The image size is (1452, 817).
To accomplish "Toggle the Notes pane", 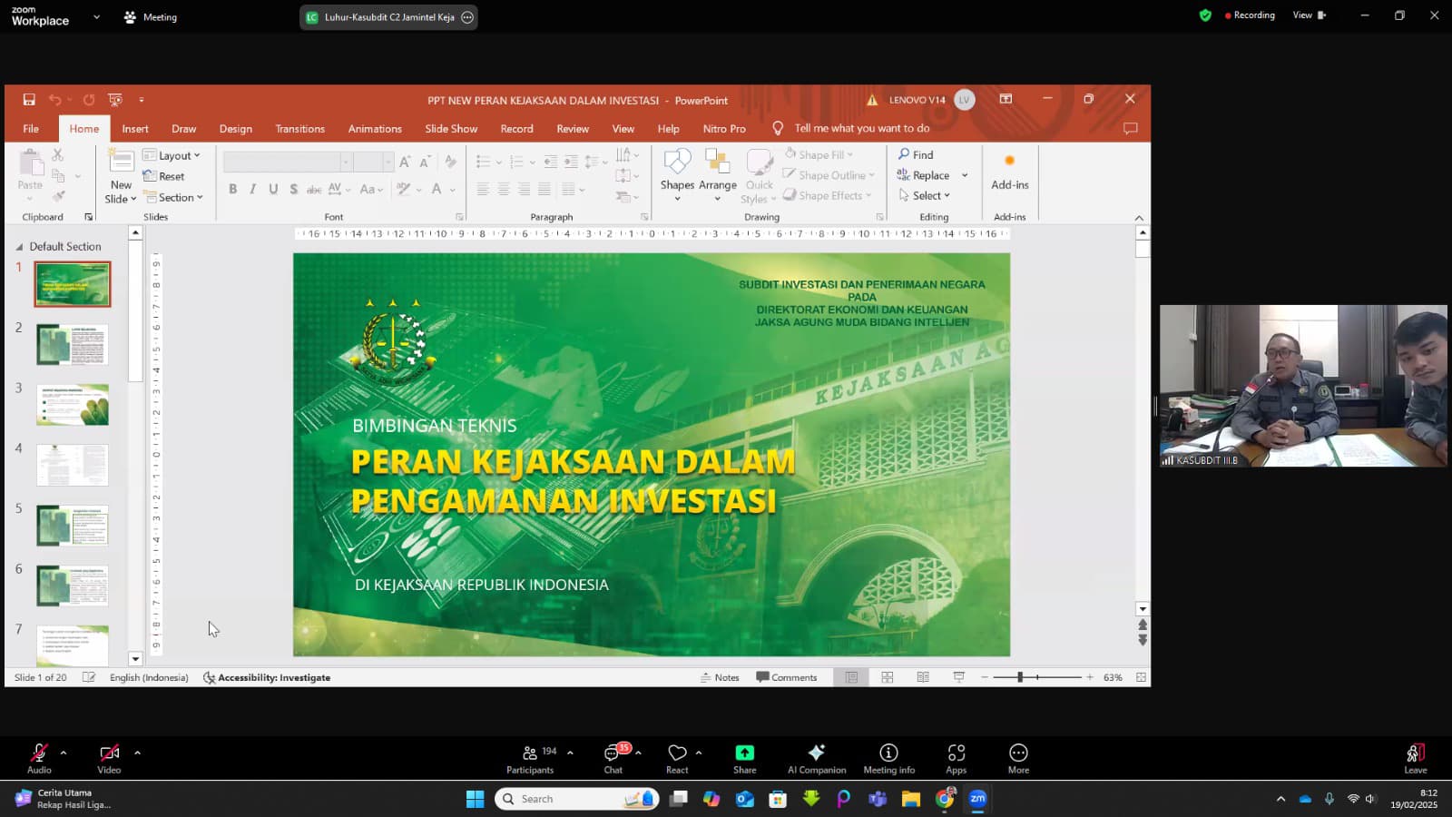I will click(x=720, y=677).
